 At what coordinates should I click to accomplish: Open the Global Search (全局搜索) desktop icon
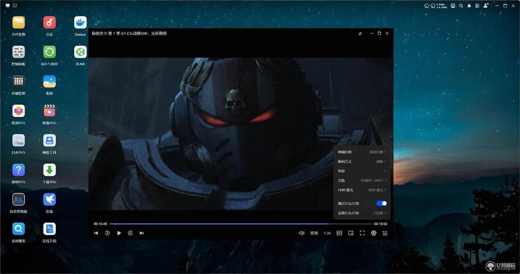pos(19,229)
